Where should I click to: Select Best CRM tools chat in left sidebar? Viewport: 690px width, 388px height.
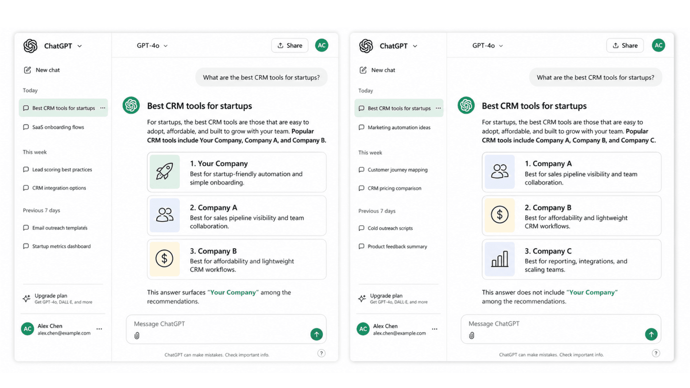tap(63, 108)
